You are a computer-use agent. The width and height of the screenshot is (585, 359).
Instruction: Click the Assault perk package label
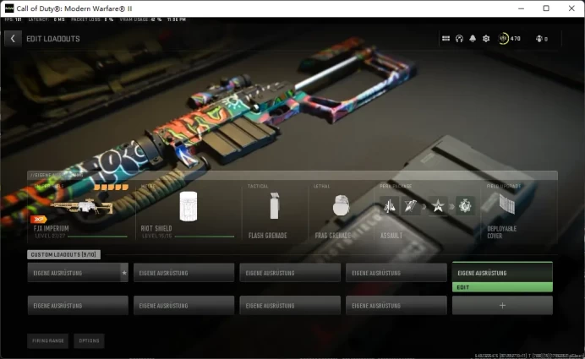[391, 236]
